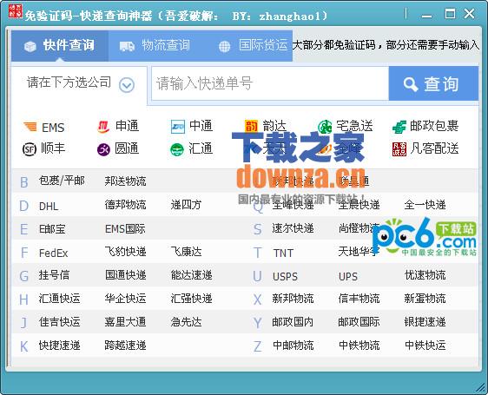Choose 信丰物流 carrier
Viewport: 488px width, 395px height.
359,299
